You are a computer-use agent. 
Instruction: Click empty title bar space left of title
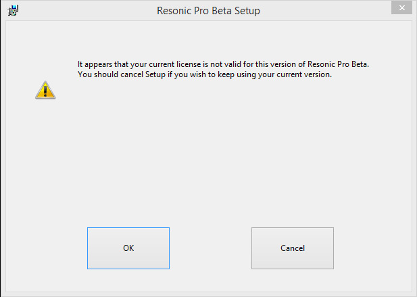(81, 12)
